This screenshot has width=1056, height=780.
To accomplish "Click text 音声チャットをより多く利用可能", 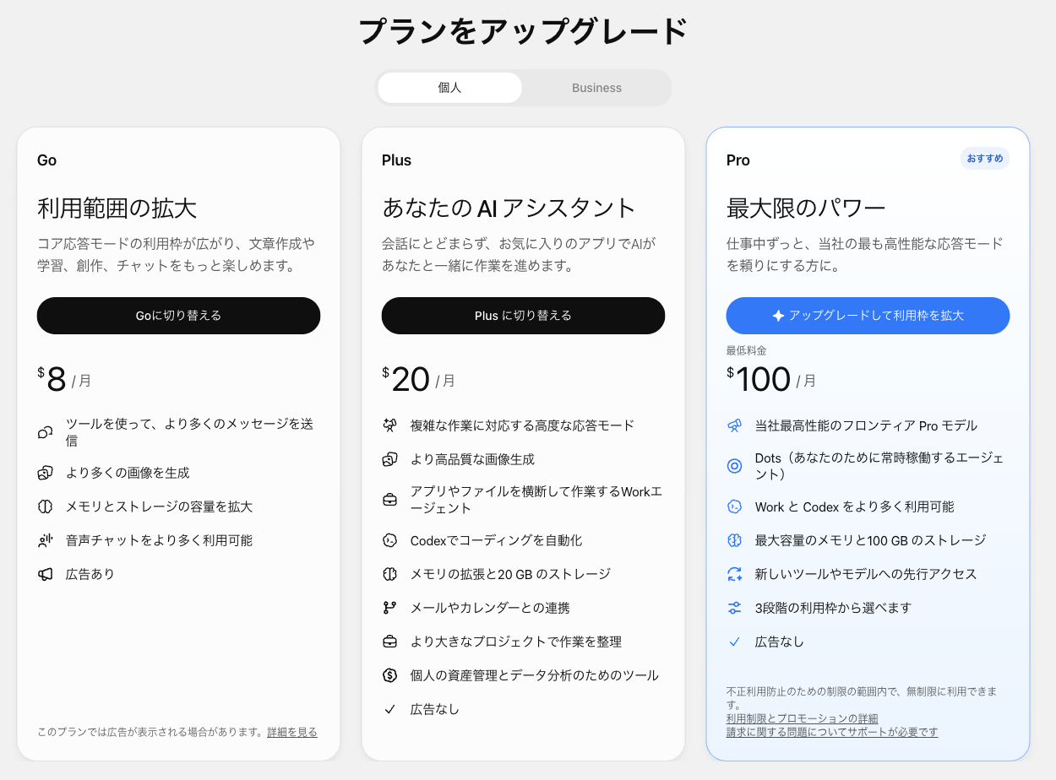I will [x=159, y=540].
